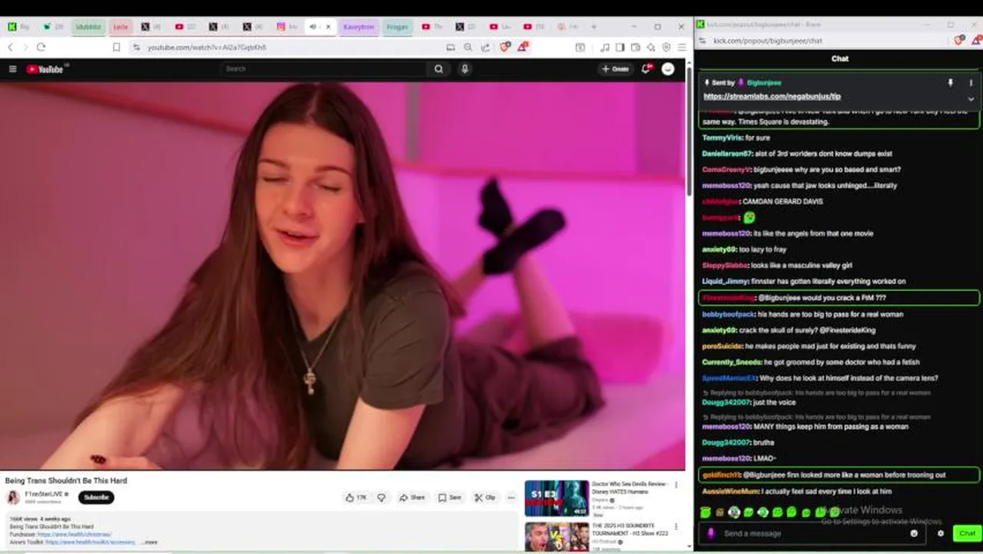The width and height of the screenshot is (983, 554).
Task: Save the video to a playlist
Action: (450, 498)
